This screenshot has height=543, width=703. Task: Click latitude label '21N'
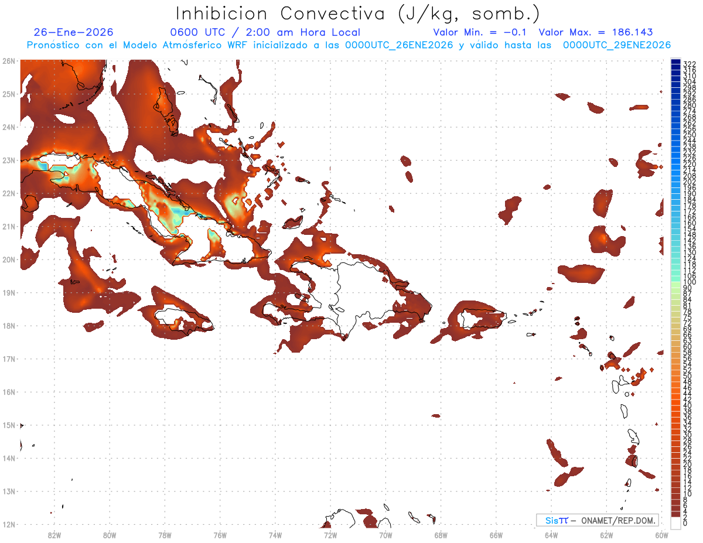9,226
